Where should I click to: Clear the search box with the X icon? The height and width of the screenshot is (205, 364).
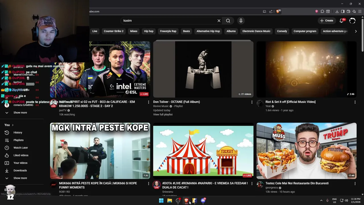point(219,20)
